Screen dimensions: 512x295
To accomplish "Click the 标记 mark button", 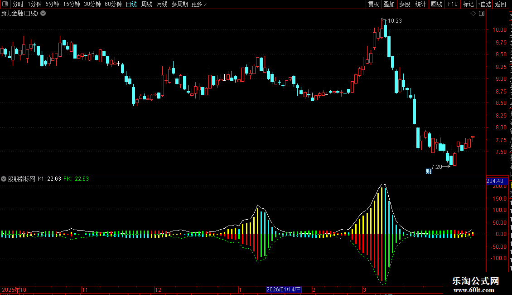I will click(x=468, y=4).
